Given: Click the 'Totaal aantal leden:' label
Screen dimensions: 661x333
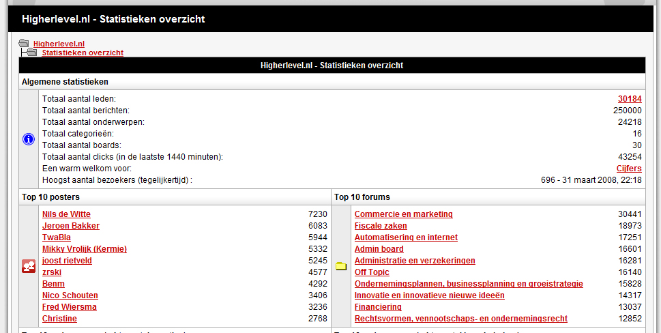Looking at the screenshot, I should tap(79, 99).
